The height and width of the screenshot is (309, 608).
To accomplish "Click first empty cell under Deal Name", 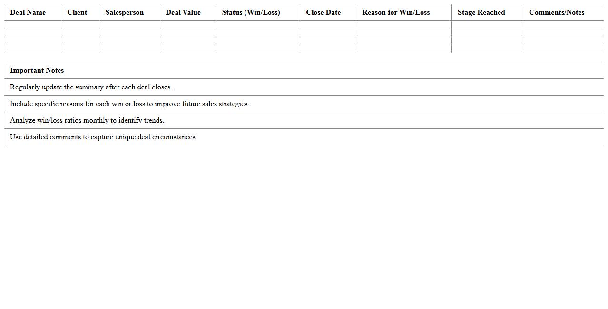I will [x=32, y=25].
